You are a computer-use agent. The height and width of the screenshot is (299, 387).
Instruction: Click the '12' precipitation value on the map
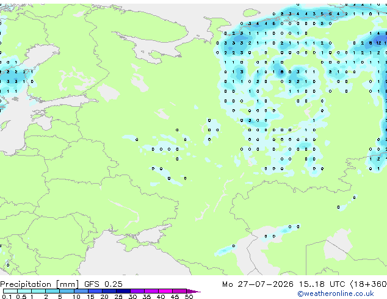coord(378,43)
